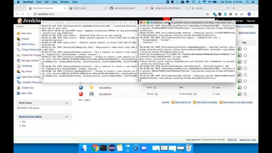Select medium icon size M
Viewport: 272px width, 153px height.
[x=87, y=100]
